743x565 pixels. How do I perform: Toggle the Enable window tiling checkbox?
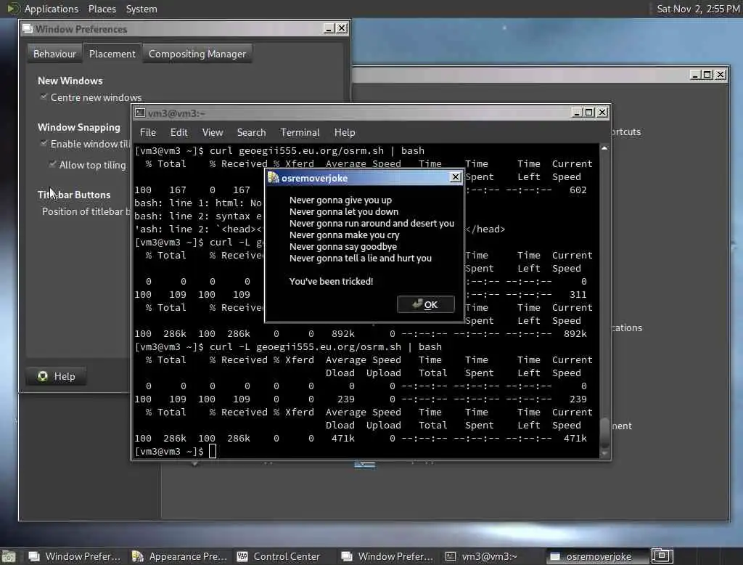[44, 143]
